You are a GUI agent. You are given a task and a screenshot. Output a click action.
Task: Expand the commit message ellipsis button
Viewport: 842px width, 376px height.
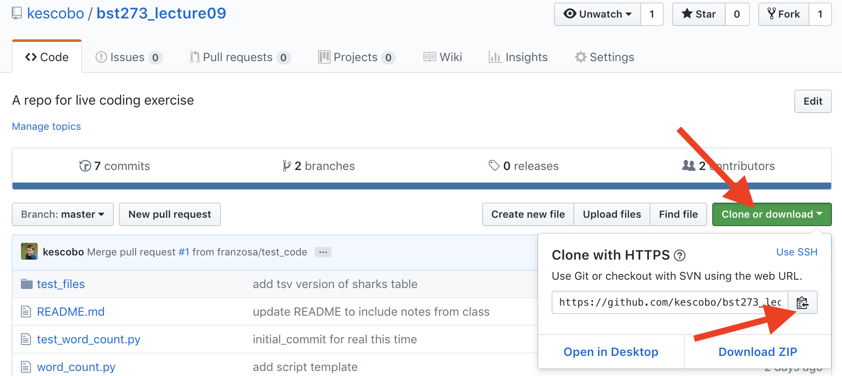coord(323,252)
